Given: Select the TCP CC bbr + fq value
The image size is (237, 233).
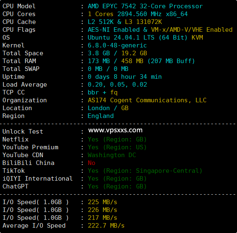Looking at the screenshot, I should pyautogui.click(x=103, y=92).
